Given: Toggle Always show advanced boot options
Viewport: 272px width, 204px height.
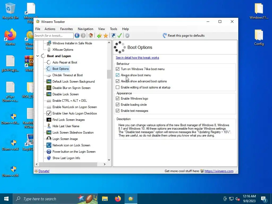Looking at the screenshot, I should 118,81.
